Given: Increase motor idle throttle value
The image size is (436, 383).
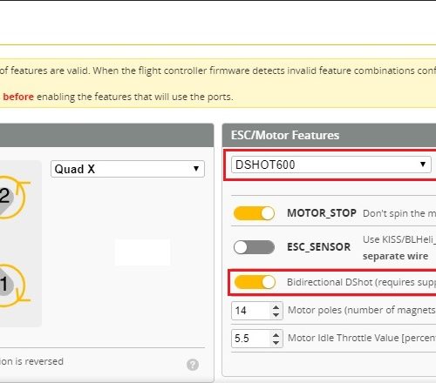Looking at the screenshot, I should [x=276, y=335].
